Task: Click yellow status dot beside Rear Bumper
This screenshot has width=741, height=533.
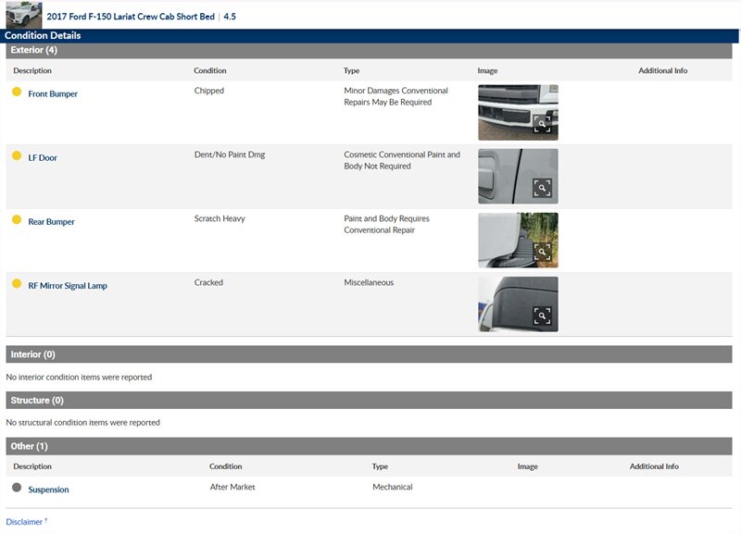Action: [x=17, y=219]
